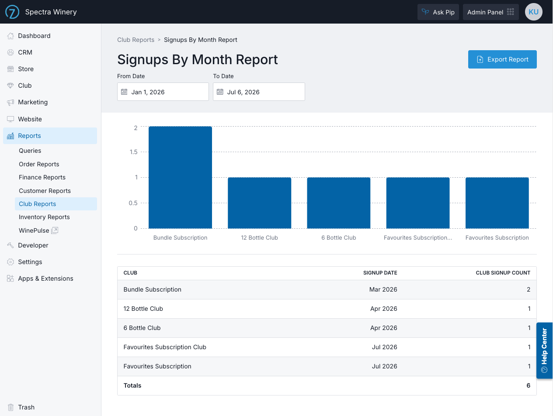Click the 6 Bottle Club chart bar
The image size is (553, 416).
click(x=339, y=203)
